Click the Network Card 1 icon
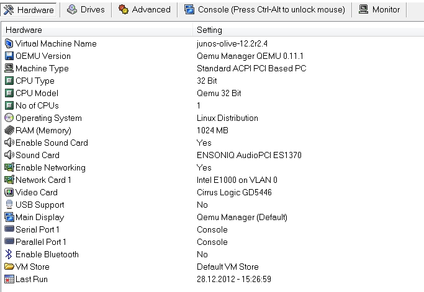The width and height of the screenshot is (424, 292). [9, 180]
